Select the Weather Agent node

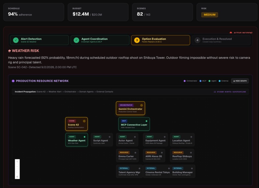pyautogui.click(x=77, y=140)
